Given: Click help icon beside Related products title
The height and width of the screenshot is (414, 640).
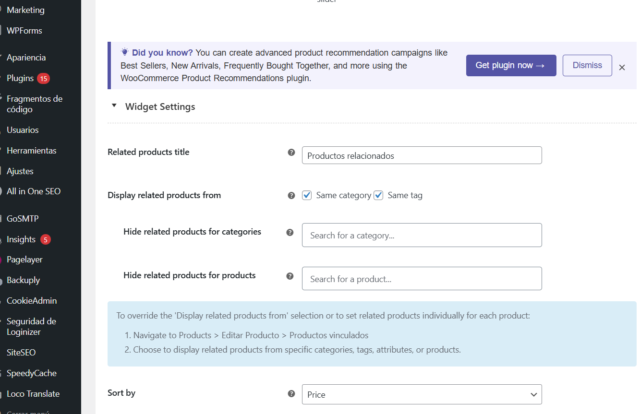Looking at the screenshot, I should pos(291,153).
